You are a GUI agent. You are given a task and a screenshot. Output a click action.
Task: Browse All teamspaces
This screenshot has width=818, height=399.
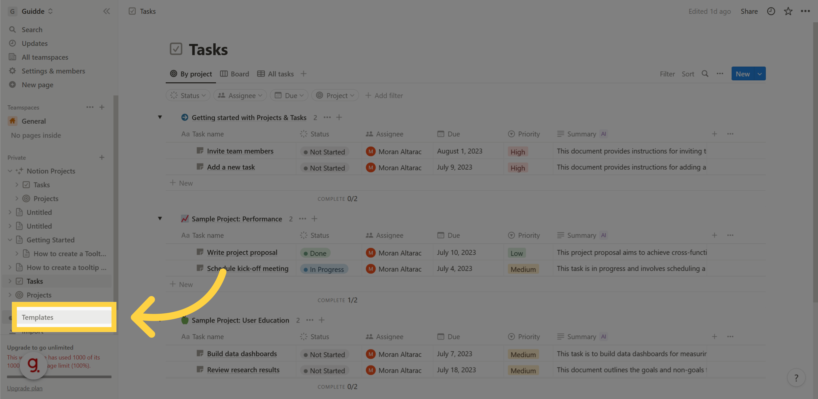(x=45, y=57)
